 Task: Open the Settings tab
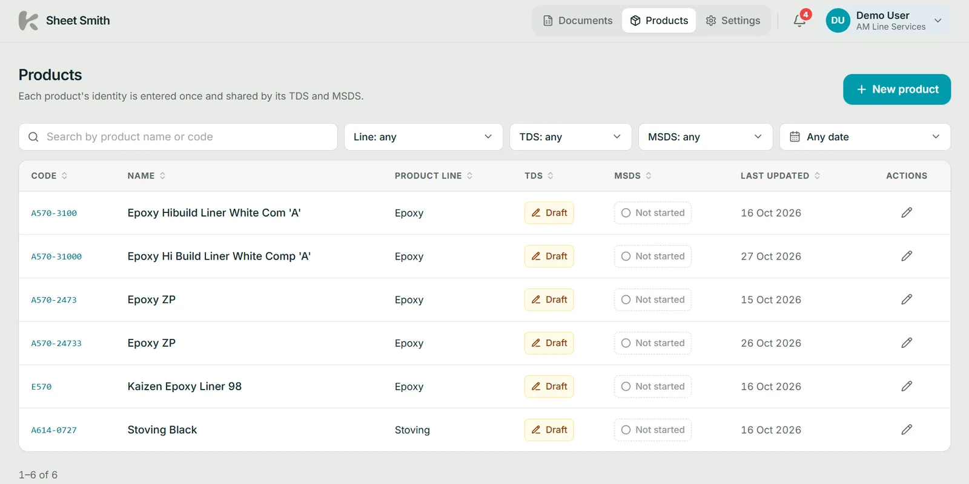pyautogui.click(x=733, y=21)
